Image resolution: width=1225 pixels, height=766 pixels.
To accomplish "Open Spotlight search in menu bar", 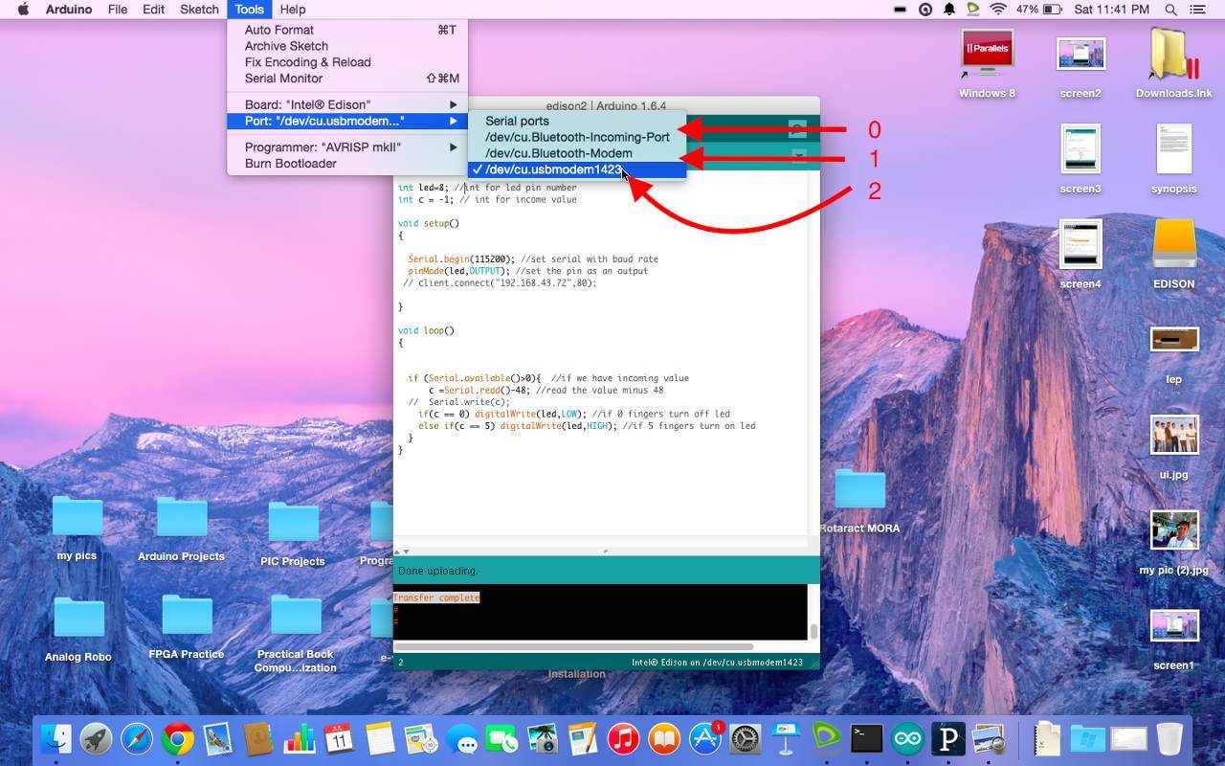I will point(1171,10).
